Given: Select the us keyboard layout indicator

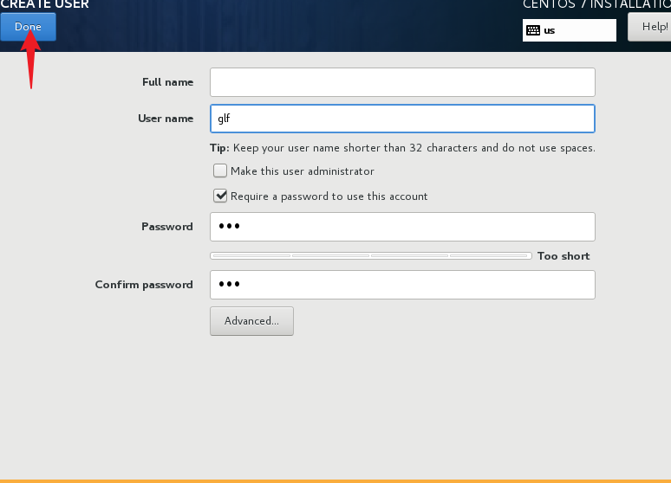Looking at the screenshot, I should point(570,30).
